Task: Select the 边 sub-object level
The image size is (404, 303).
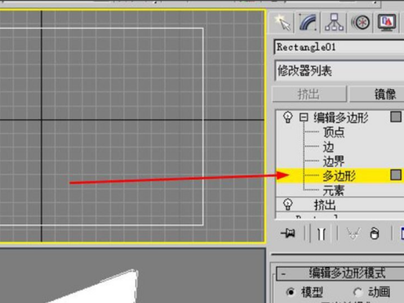Action: [x=329, y=147]
